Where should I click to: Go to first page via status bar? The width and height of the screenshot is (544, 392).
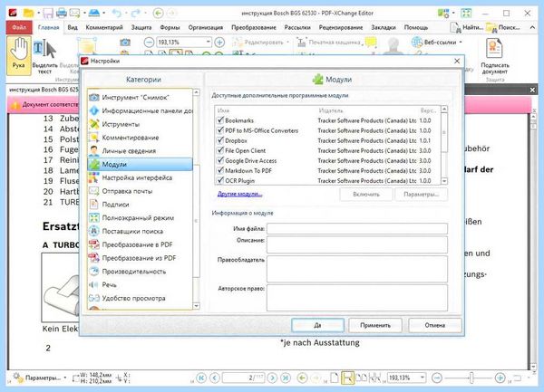tap(201, 378)
